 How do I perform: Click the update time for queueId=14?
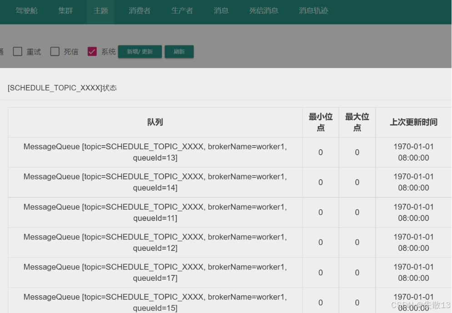click(414, 182)
